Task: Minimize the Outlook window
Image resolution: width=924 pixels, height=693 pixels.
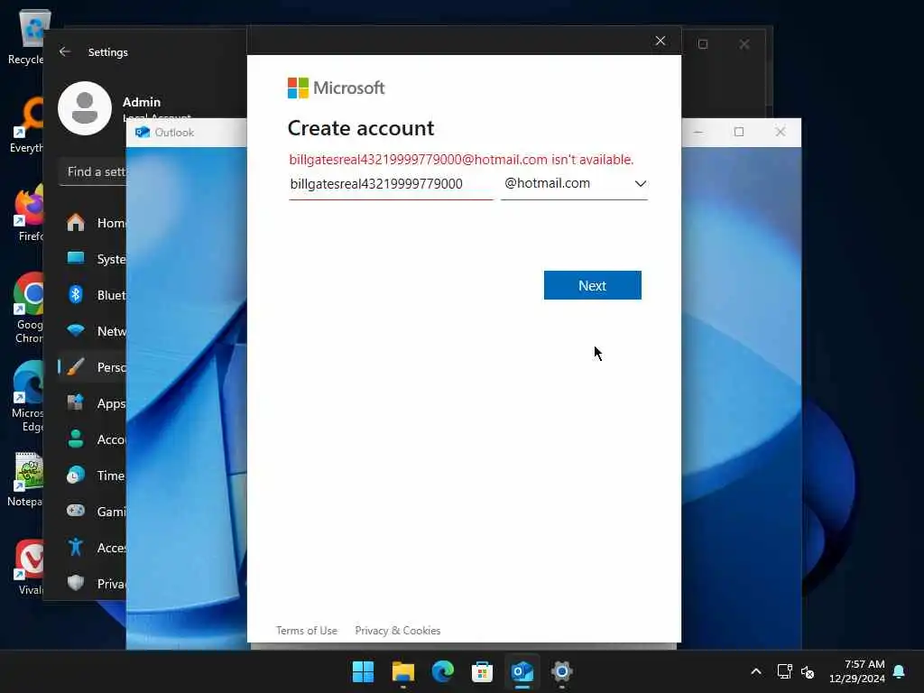Action: pos(698,132)
